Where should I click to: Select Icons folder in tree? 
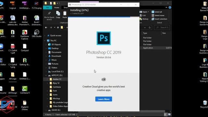click(53, 95)
